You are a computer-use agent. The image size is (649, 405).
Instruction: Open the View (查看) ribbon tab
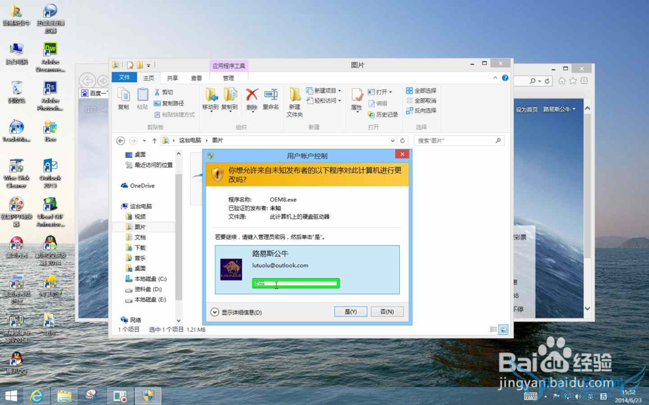pyautogui.click(x=196, y=78)
